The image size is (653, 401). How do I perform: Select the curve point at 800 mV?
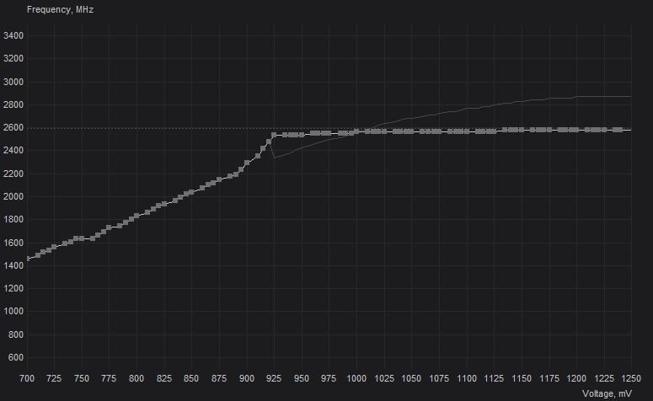136,217
